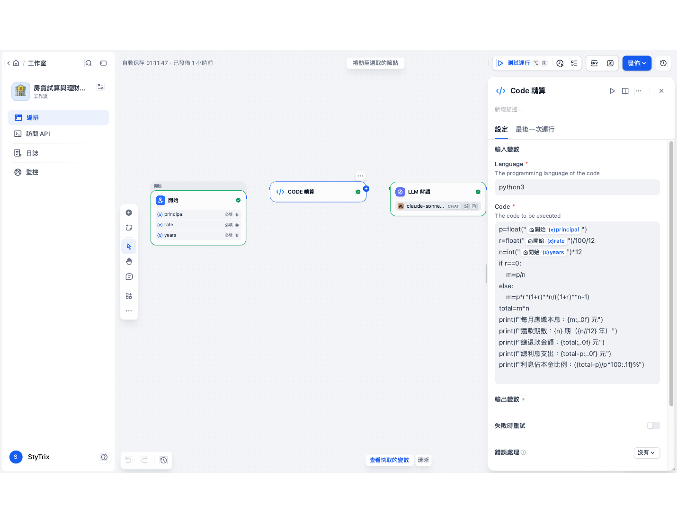677x523 pixels.
Task: Open the canvas toolbar more options ellipsis
Action: coord(129,311)
